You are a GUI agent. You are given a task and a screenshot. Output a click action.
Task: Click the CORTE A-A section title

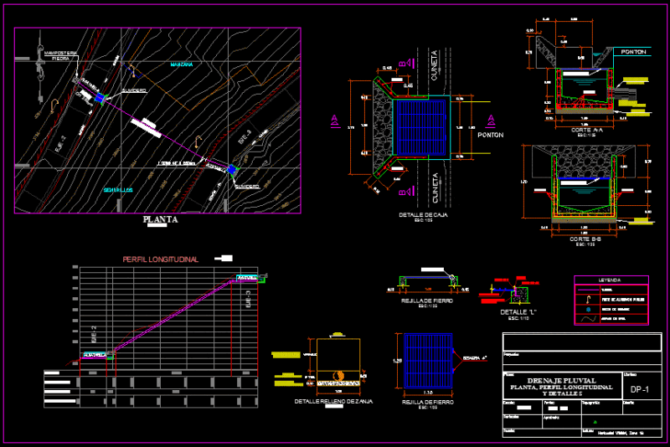(587, 130)
